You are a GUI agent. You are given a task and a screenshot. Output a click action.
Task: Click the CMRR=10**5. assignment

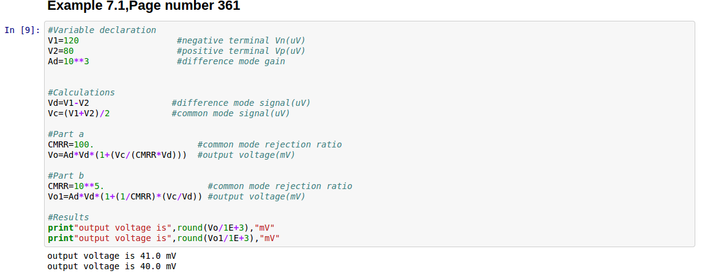[x=76, y=186]
